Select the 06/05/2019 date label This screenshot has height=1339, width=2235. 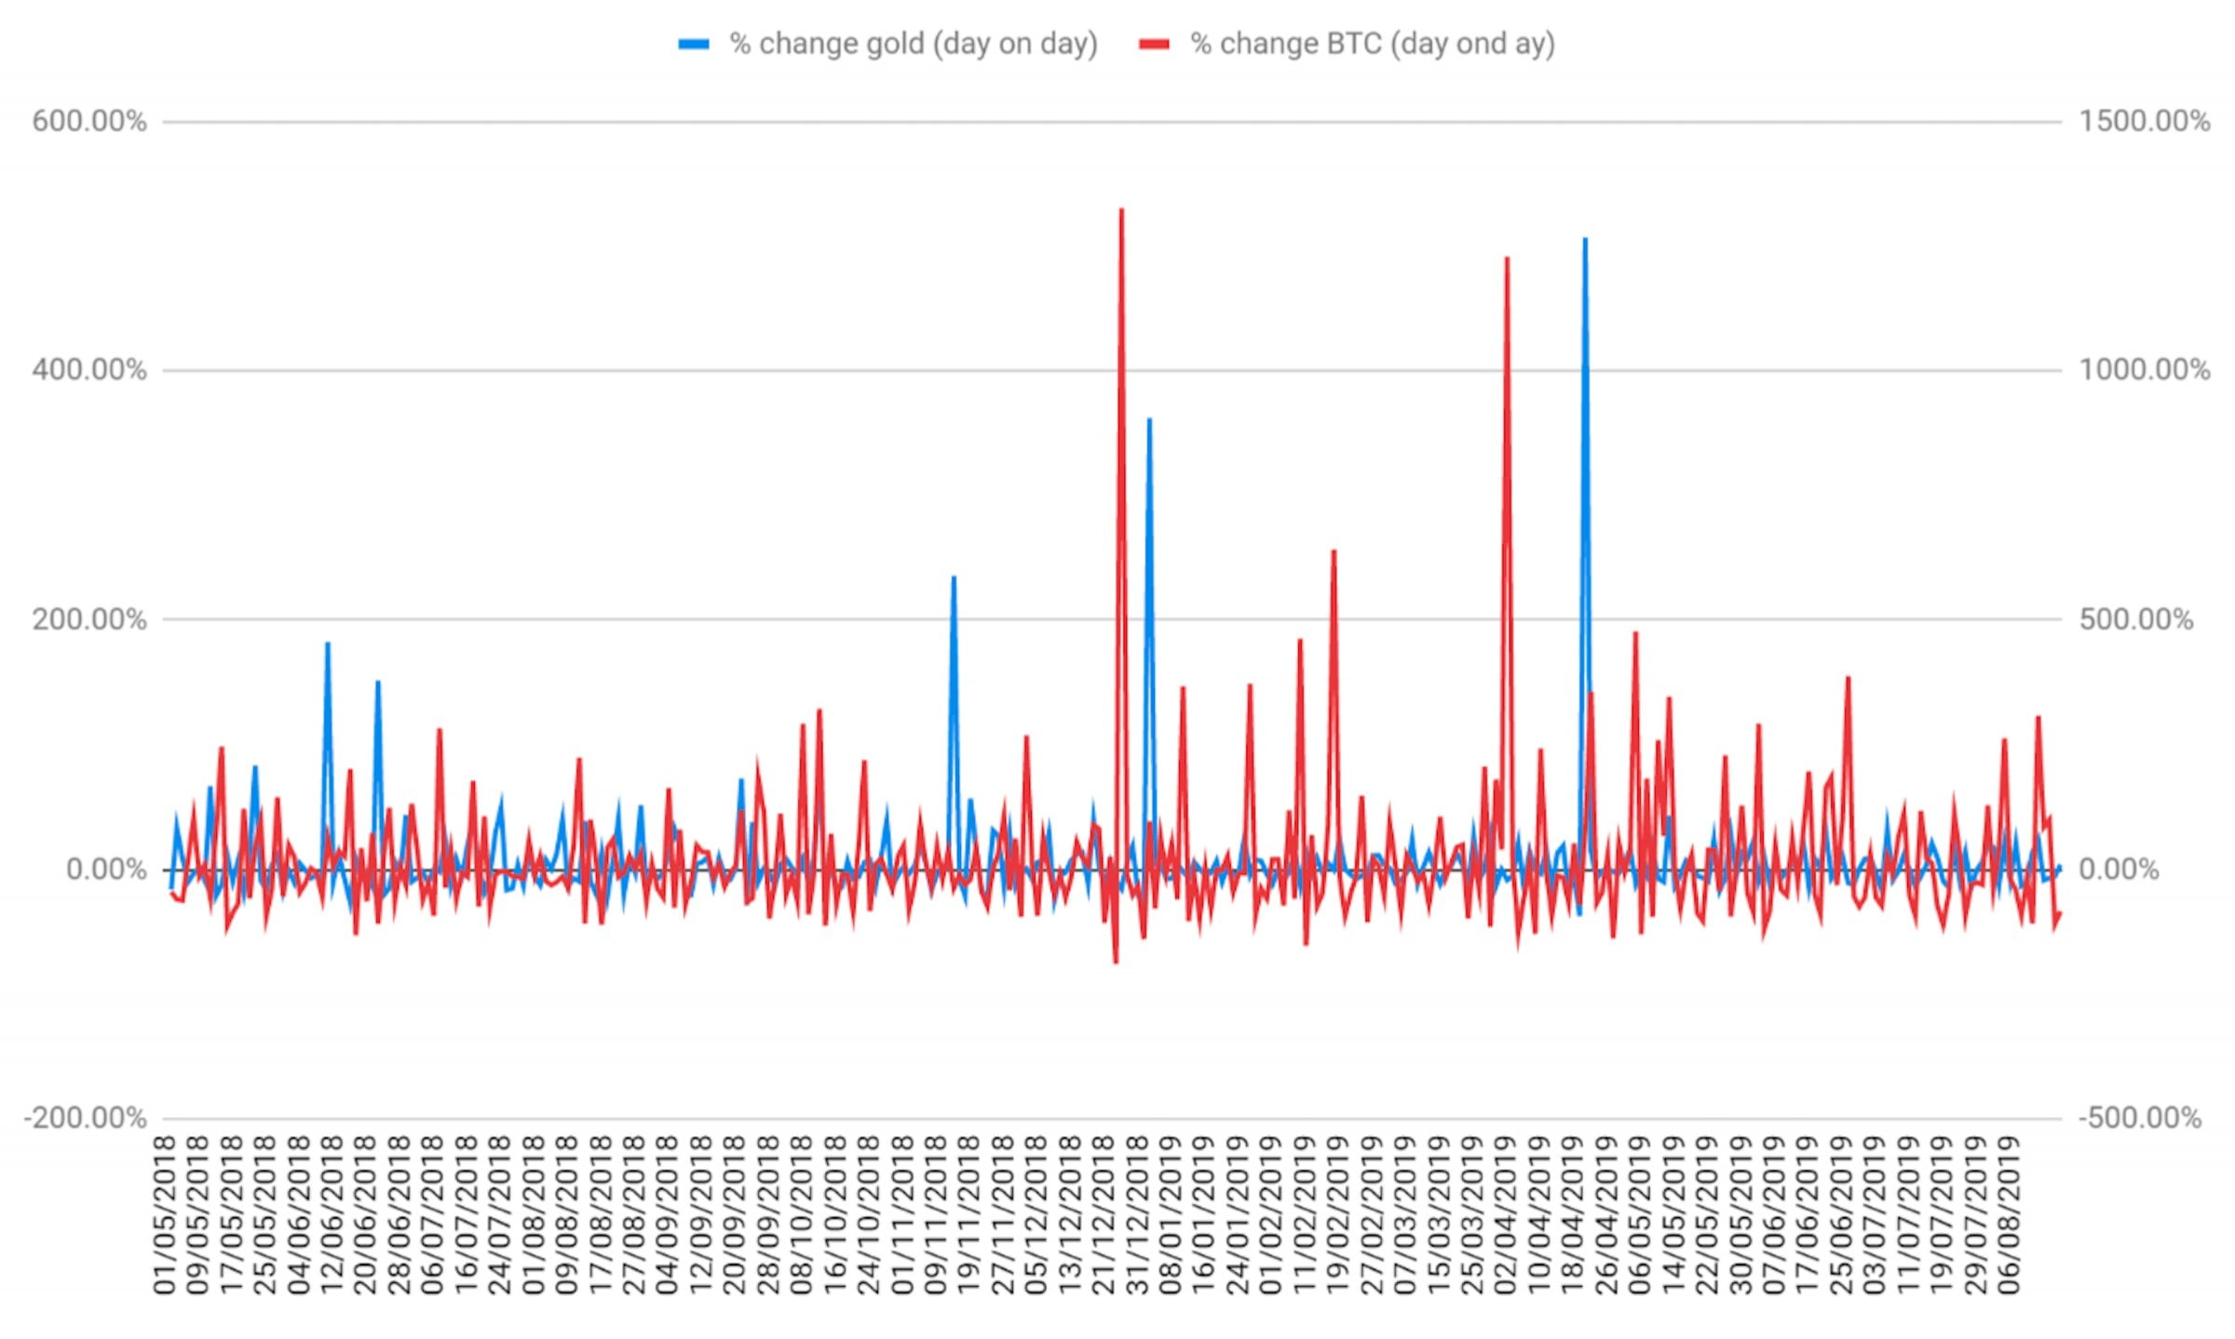pyautogui.click(x=1640, y=1215)
